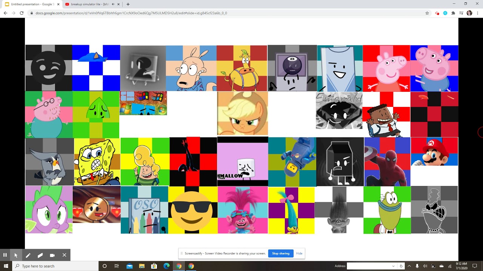
Task: Select the marshmallow character image
Action: [x=243, y=161]
